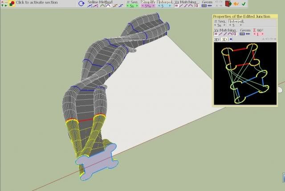Increase # Seq value in toolbar
285x191 pixels.
(x=137, y=6)
